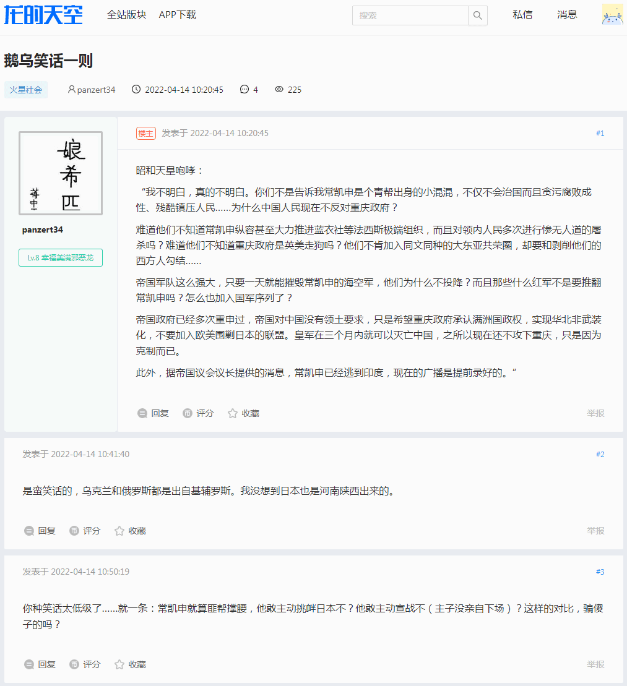The image size is (627, 686).
Task: Click the panzert34 username under the avatar
Action: coord(43,229)
